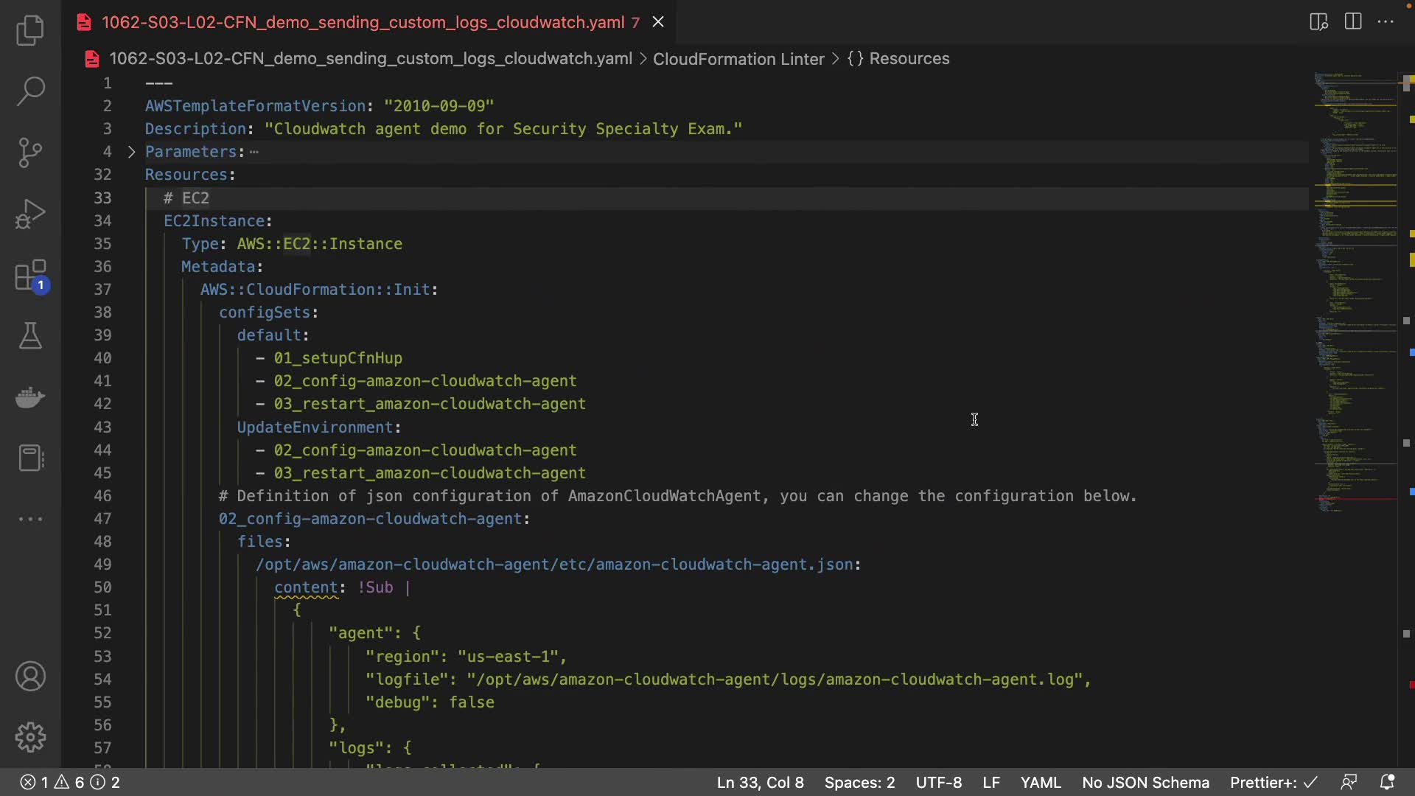Open editor More Actions ellipsis menu

pyautogui.click(x=1386, y=21)
